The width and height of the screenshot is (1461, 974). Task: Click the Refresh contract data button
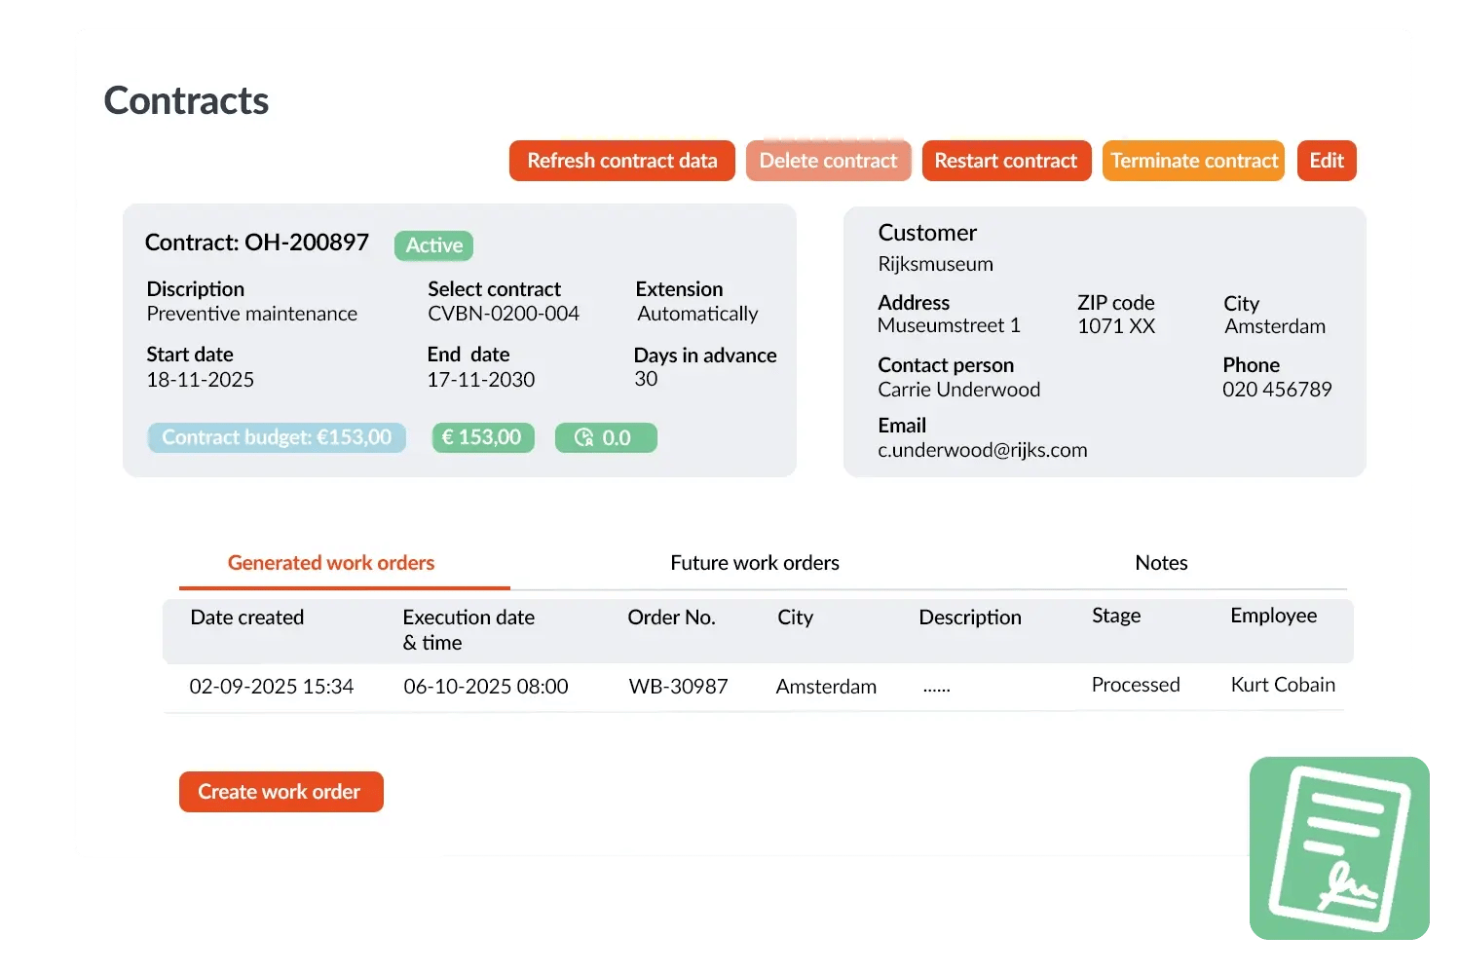[621, 161]
